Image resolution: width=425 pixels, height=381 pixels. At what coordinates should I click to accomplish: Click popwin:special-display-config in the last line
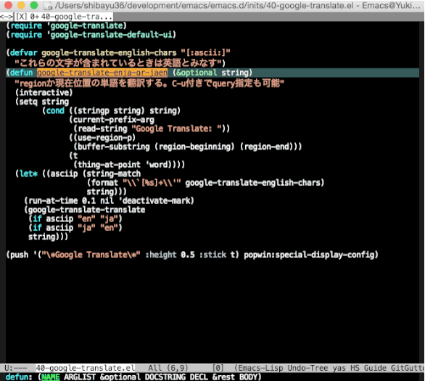coord(311,255)
